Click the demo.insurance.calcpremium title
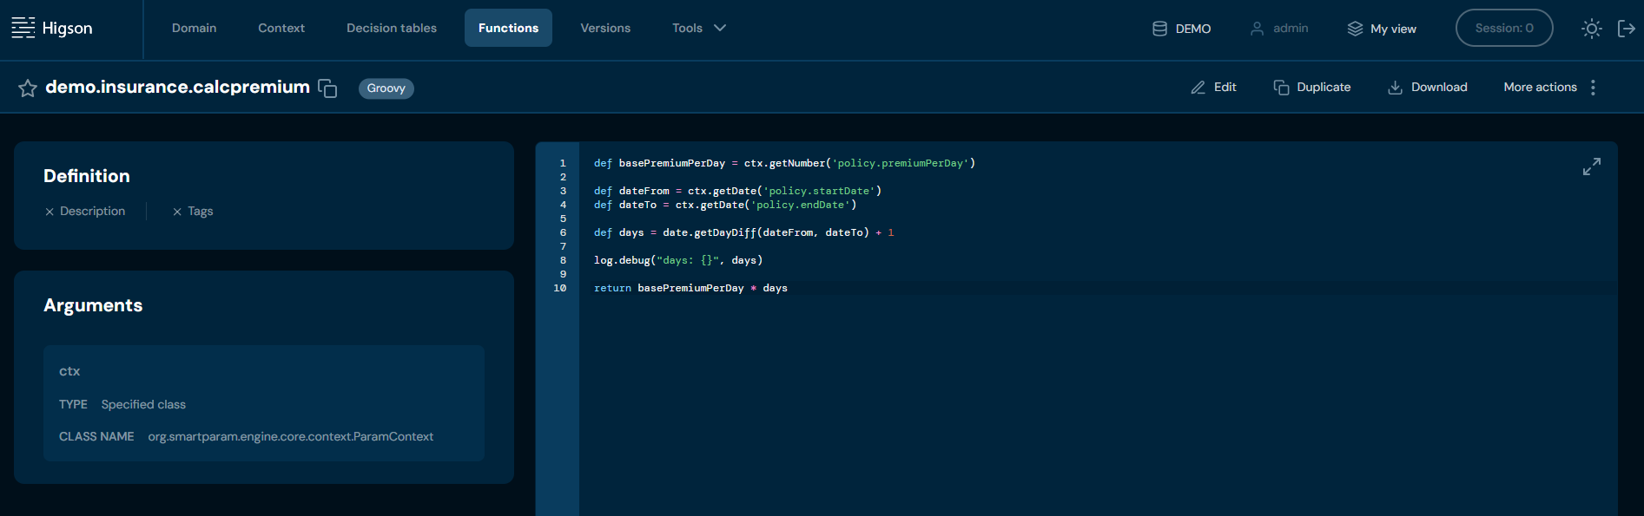 point(177,87)
